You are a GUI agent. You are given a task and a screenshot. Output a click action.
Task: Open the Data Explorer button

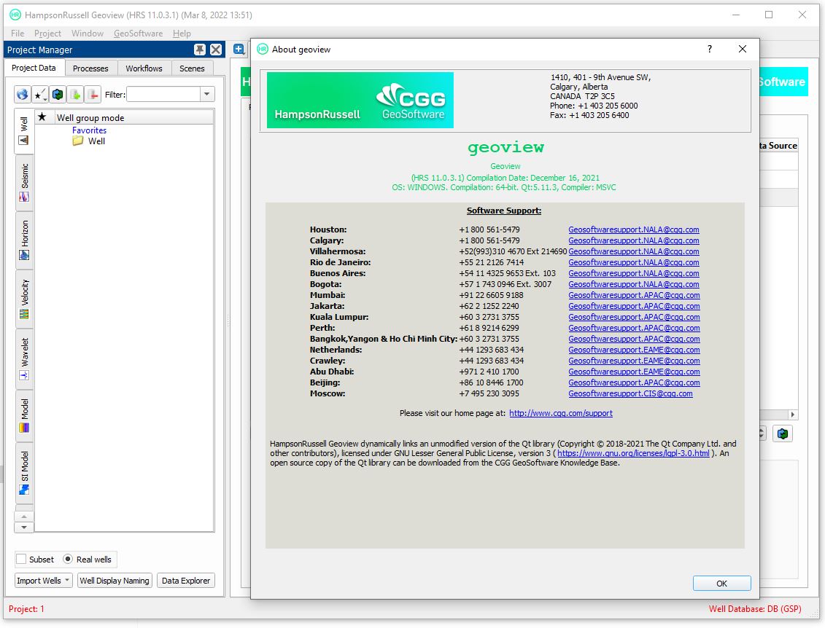186,581
